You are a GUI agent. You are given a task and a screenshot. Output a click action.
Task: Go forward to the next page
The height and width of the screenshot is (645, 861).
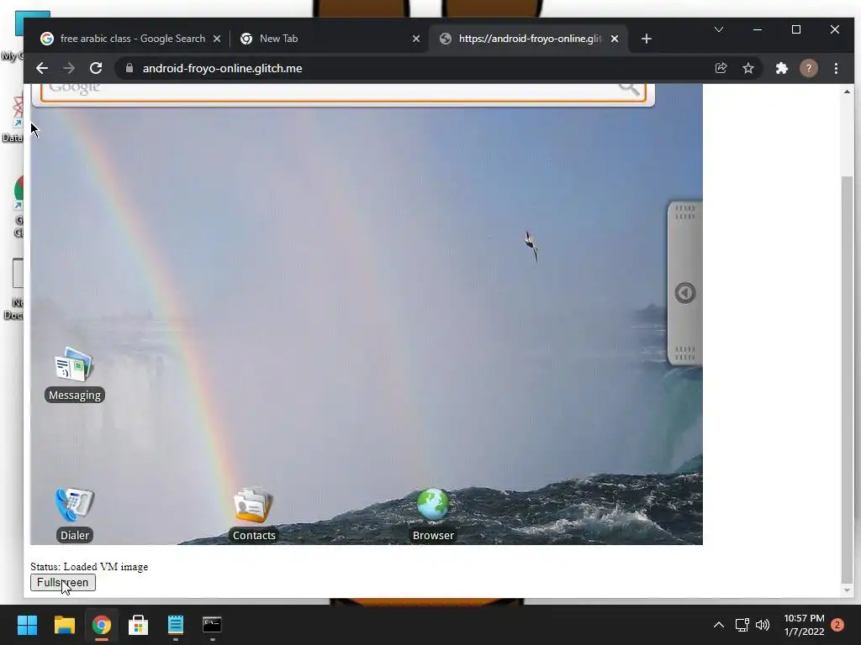point(69,68)
